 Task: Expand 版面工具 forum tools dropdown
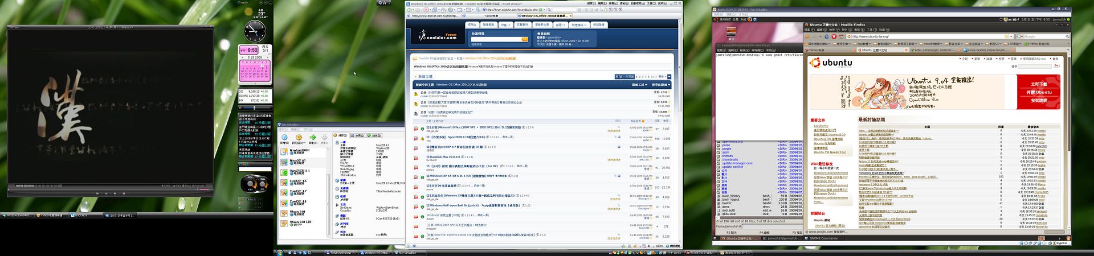(x=639, y=85)
